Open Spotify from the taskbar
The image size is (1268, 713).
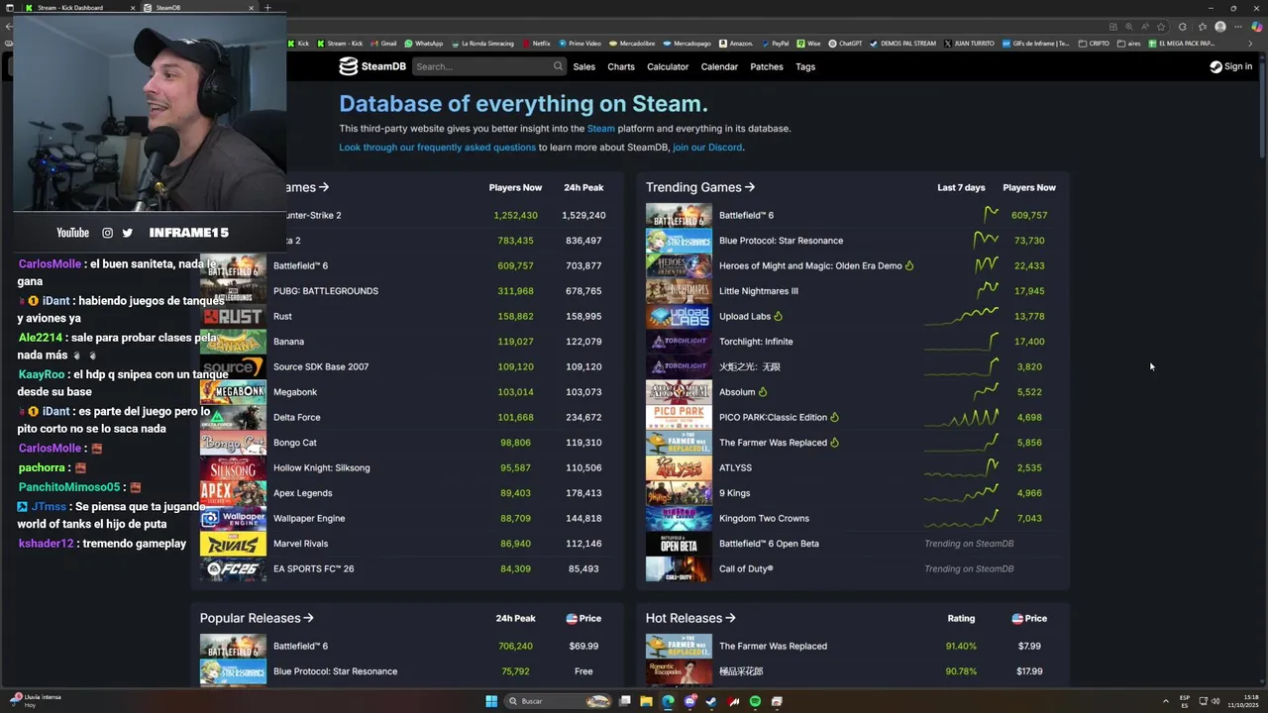(755, 701)
